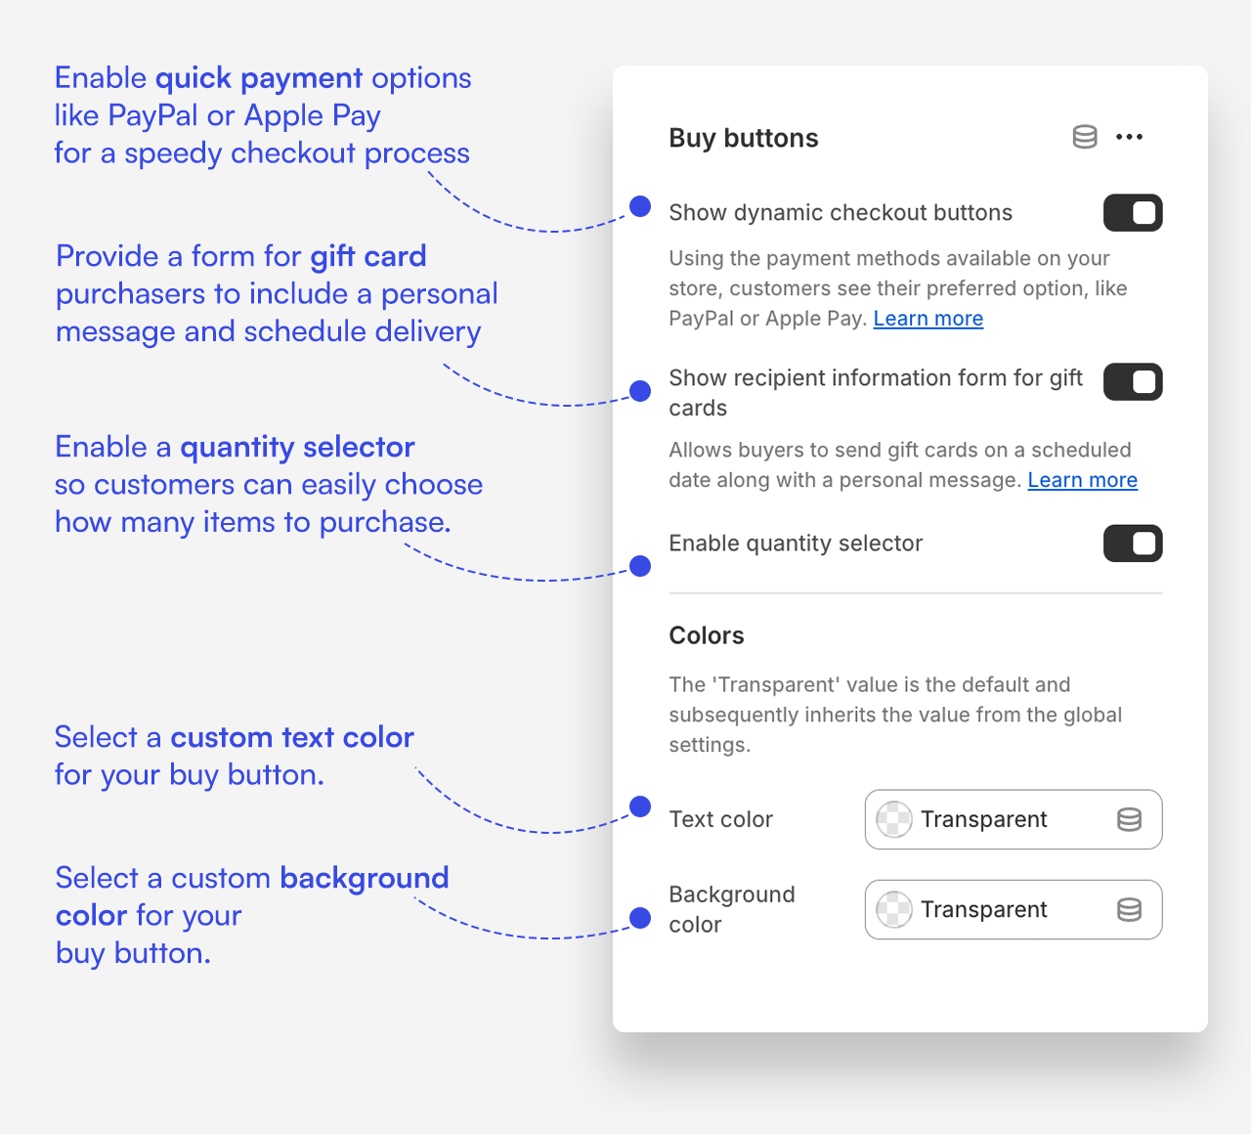Toggle Show dynamic checkout buttons switch
This screenshot has width=1251, height=1134.
[x=1132, y=213]
